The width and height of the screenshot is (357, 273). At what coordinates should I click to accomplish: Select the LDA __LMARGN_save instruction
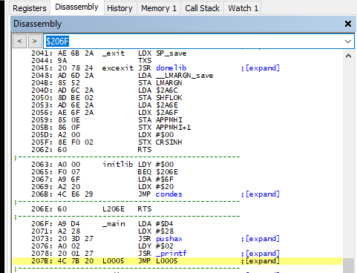(176, 76)
